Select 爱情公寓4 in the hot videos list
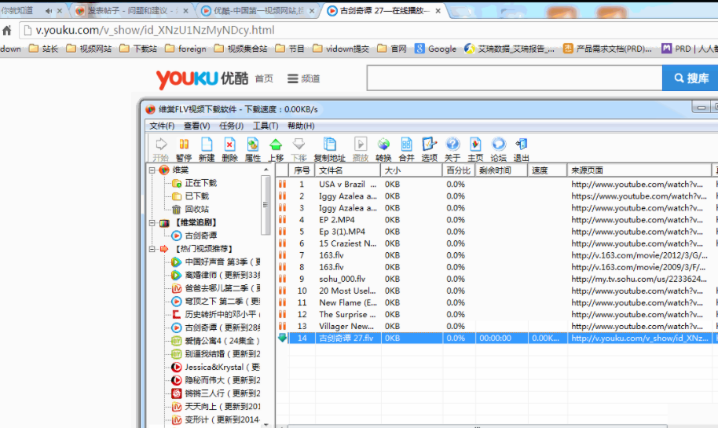This screenshot has height=428, width=718. (215, 341)
